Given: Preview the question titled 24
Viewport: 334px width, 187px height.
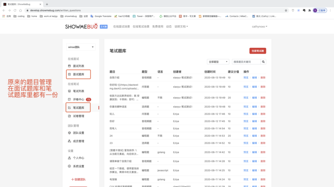Looking at the screenshot, I should 246,136.
